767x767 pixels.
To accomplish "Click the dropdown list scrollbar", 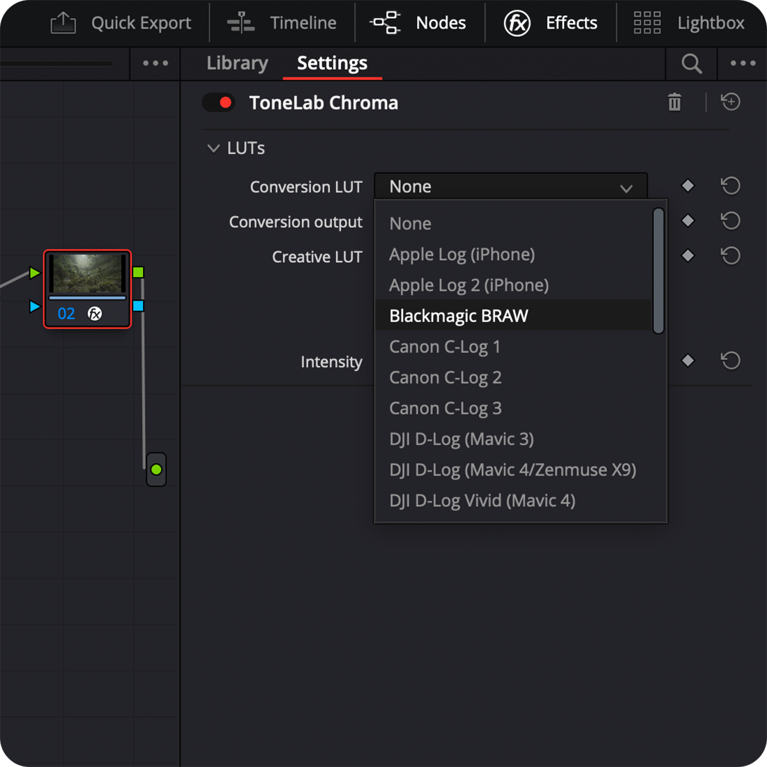I will pyautogui.click(x=658, y=271).
